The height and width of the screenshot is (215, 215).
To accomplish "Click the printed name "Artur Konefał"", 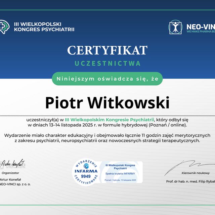I will (x=10, y=179).
